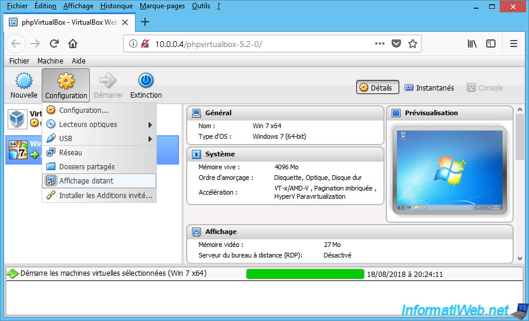Click the Extinction power icon

146,81
